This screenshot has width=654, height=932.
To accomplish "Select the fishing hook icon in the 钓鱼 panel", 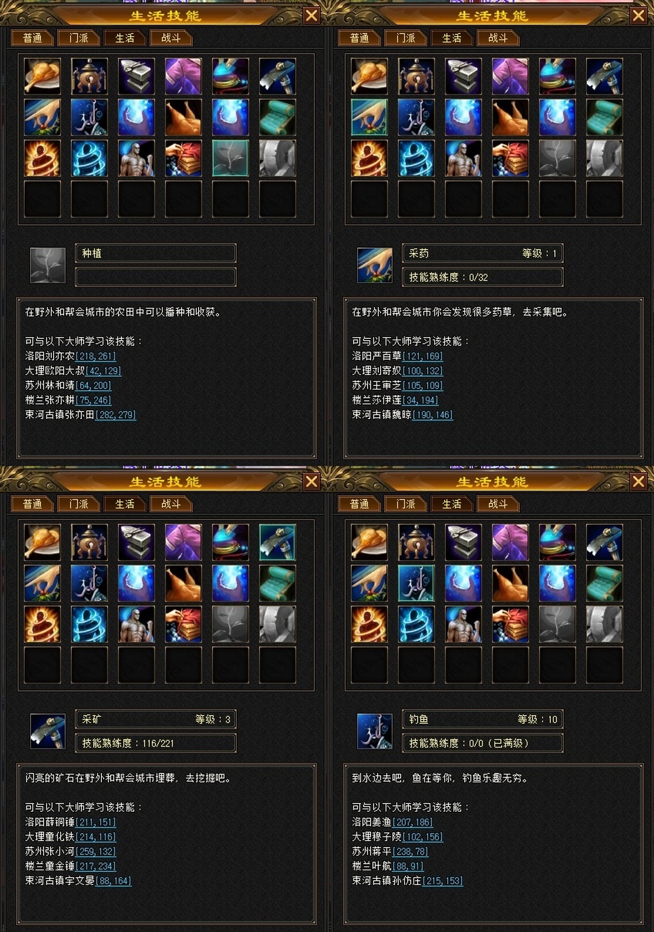I will 416,583.
